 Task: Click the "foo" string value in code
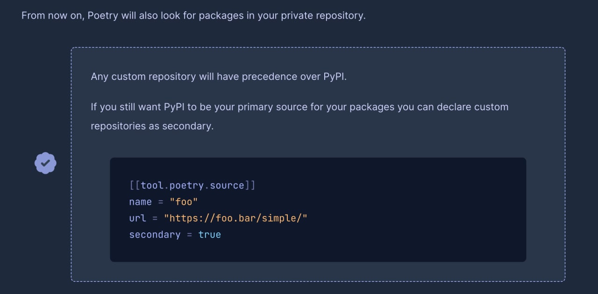point(184,202)
